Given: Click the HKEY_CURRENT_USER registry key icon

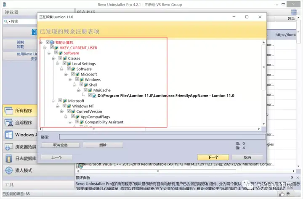Looking at the screenshot, I should (x=56, y=47).
